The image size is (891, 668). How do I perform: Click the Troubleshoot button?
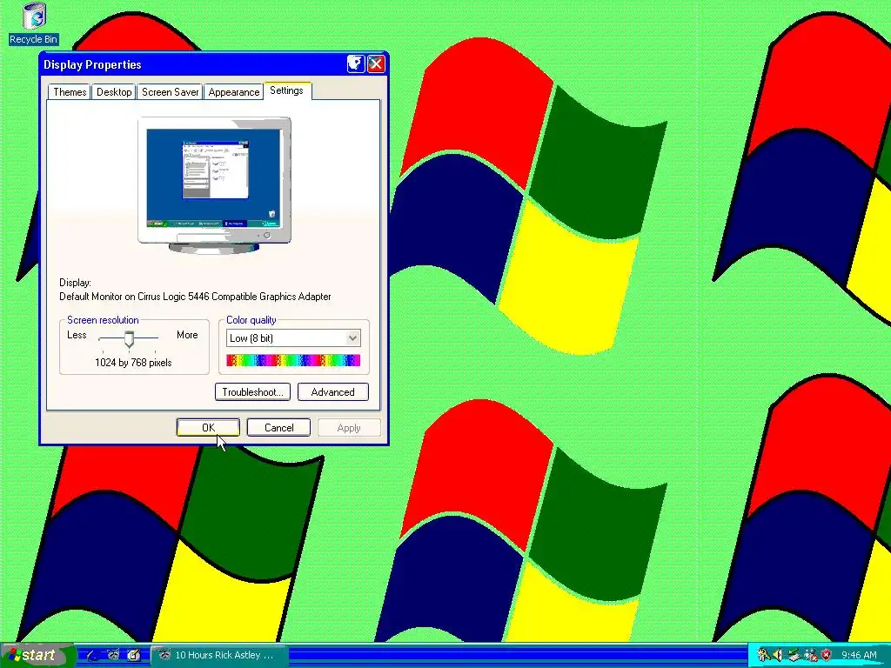coord(253,392)
